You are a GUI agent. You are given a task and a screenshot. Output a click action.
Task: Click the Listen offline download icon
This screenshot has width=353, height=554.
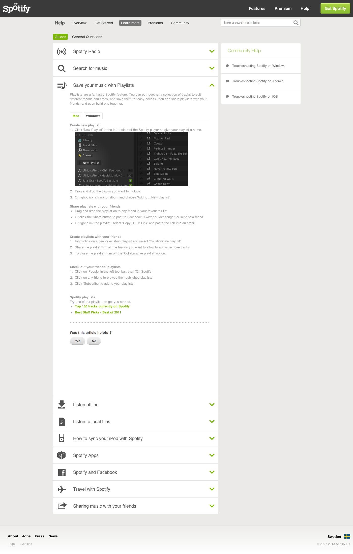point(62,404)
